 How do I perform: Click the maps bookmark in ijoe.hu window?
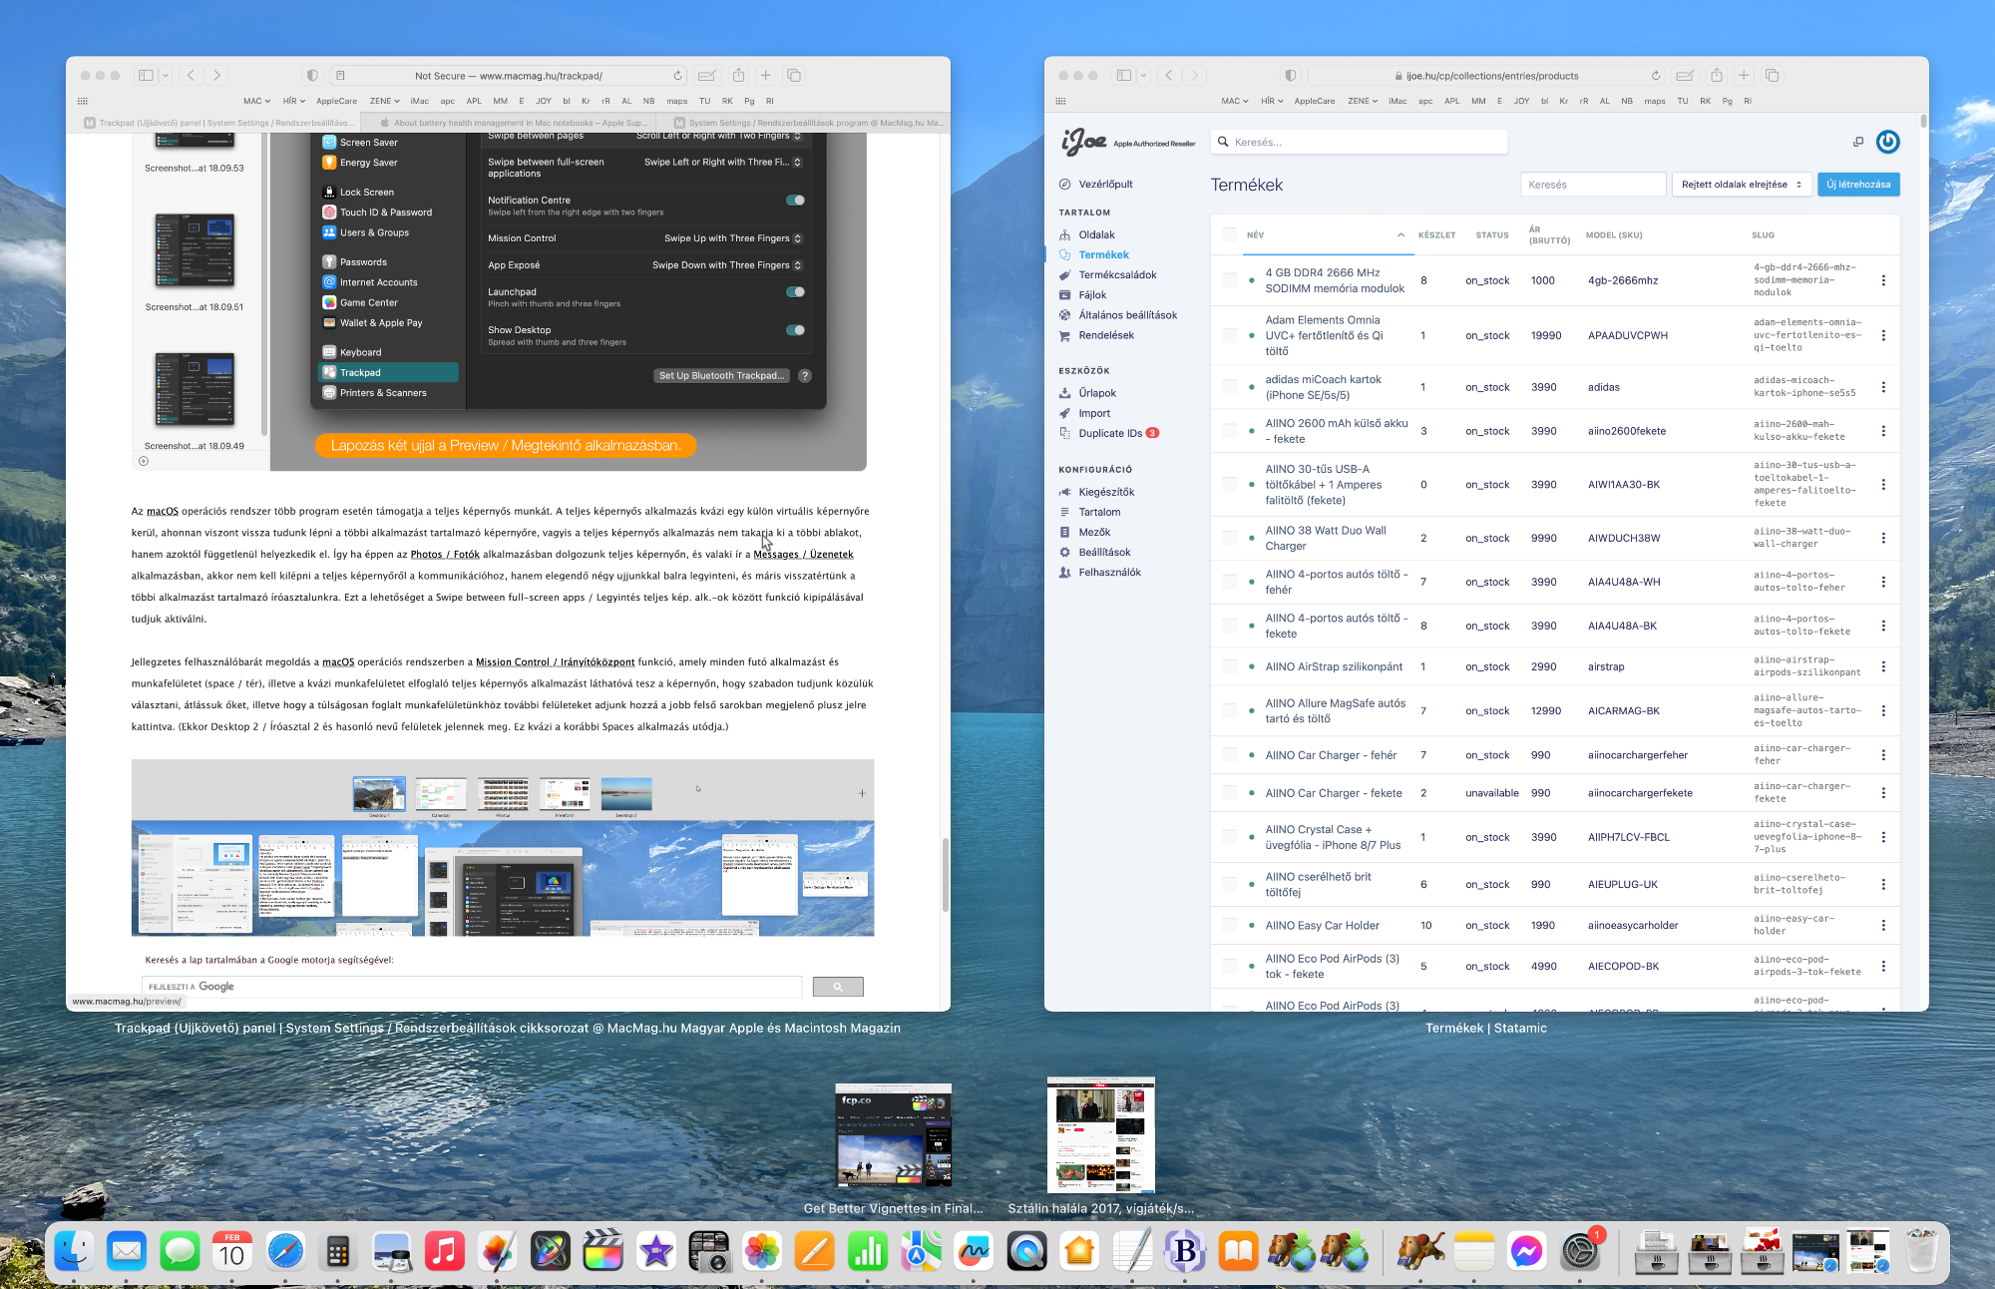tap(1655, 101)
